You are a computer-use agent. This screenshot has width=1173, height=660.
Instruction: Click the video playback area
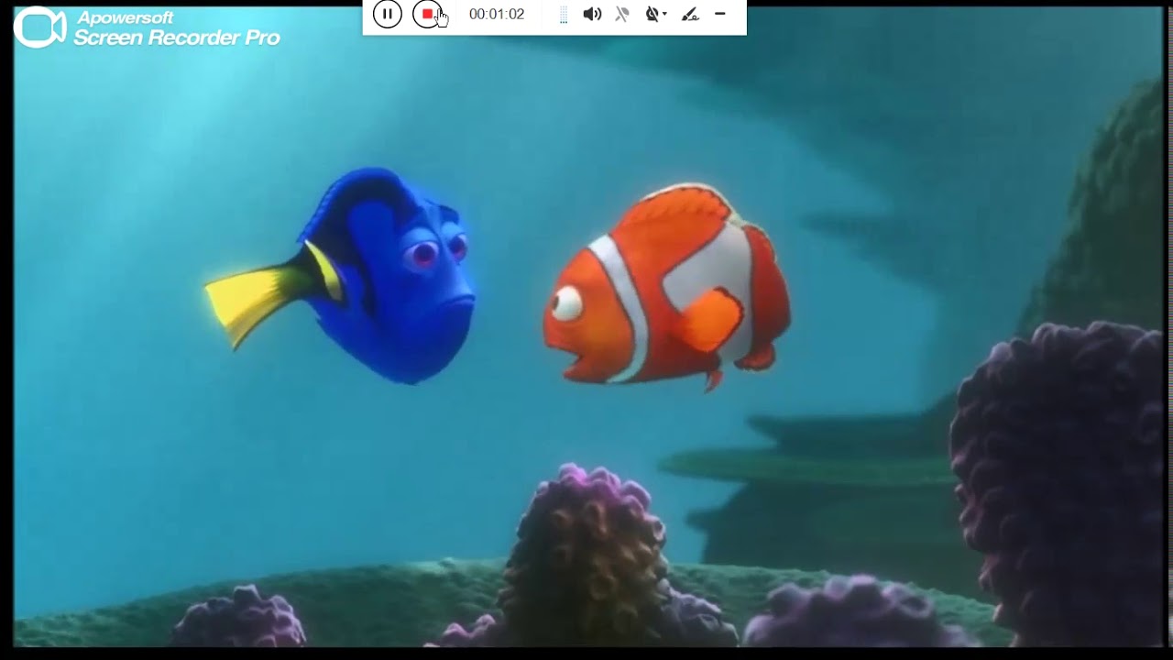(x=587, y=326)
